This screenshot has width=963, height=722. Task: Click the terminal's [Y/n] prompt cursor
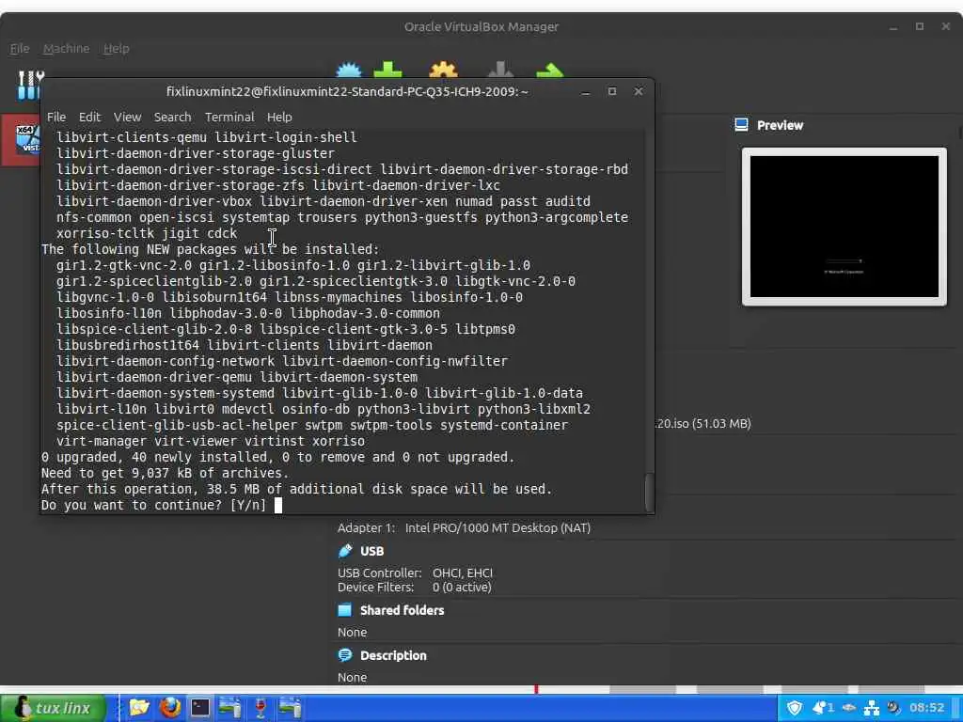coord(278,505)
